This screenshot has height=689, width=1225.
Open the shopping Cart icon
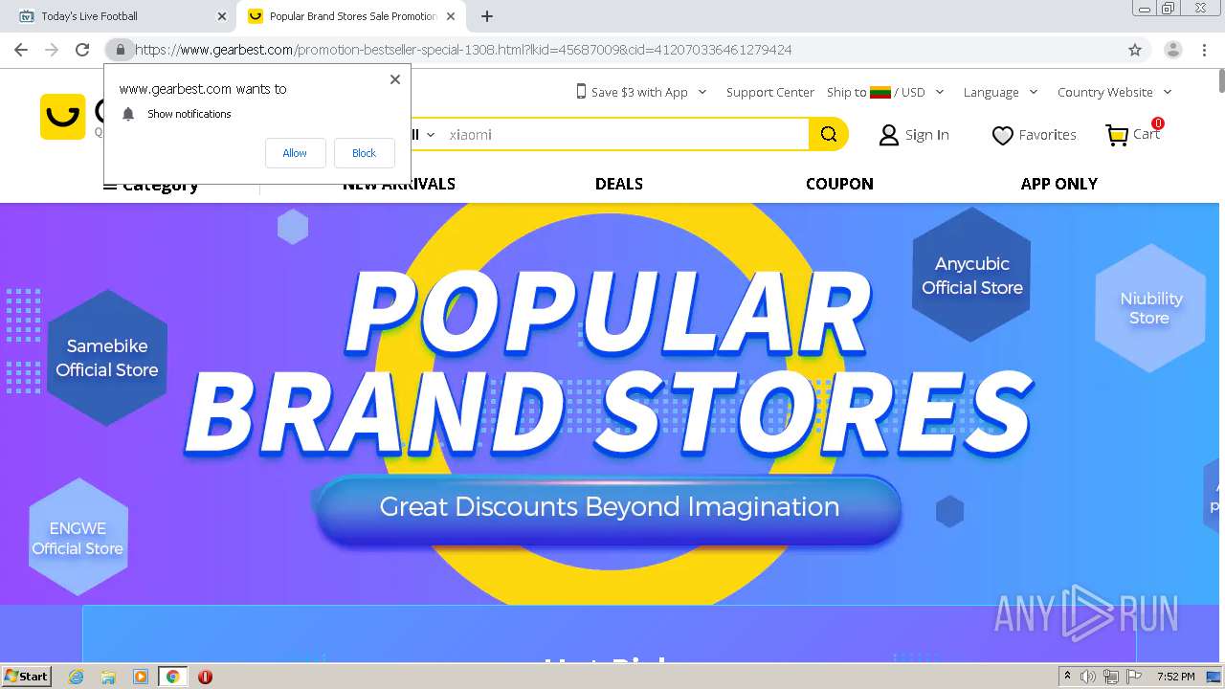[x=1116, y=135]
